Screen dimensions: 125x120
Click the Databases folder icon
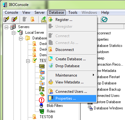(x=28, y=38)
